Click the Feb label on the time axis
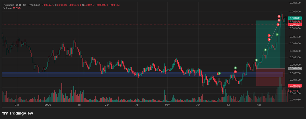This screenshot has width=306, height=119. (x=78, y=105)
